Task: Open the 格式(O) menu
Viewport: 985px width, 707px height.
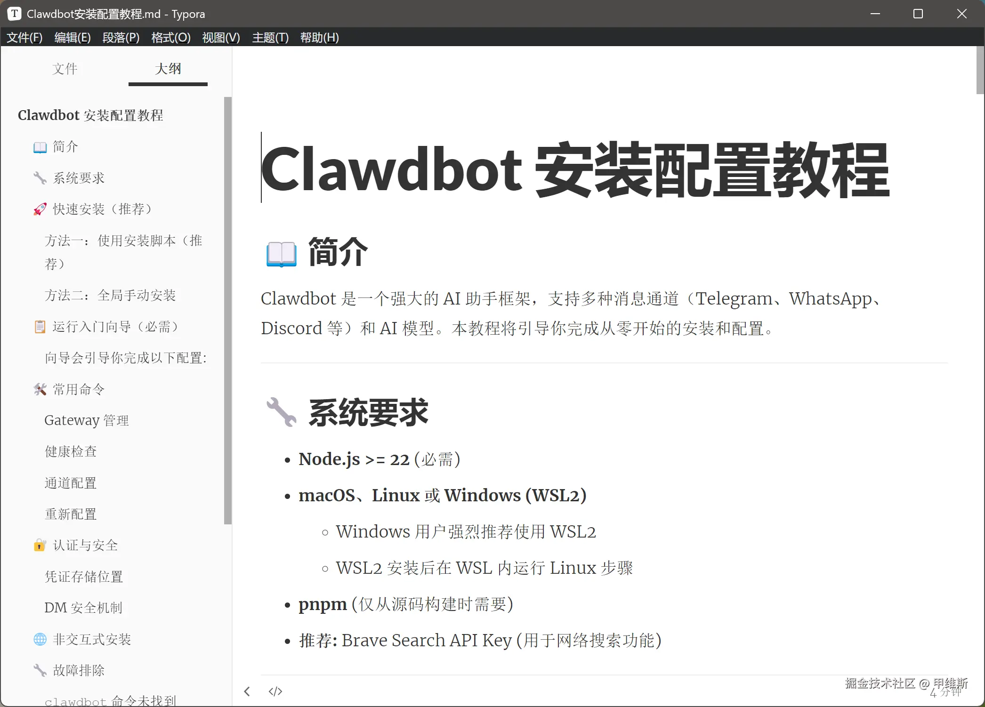Action: [x=171, y=38]
